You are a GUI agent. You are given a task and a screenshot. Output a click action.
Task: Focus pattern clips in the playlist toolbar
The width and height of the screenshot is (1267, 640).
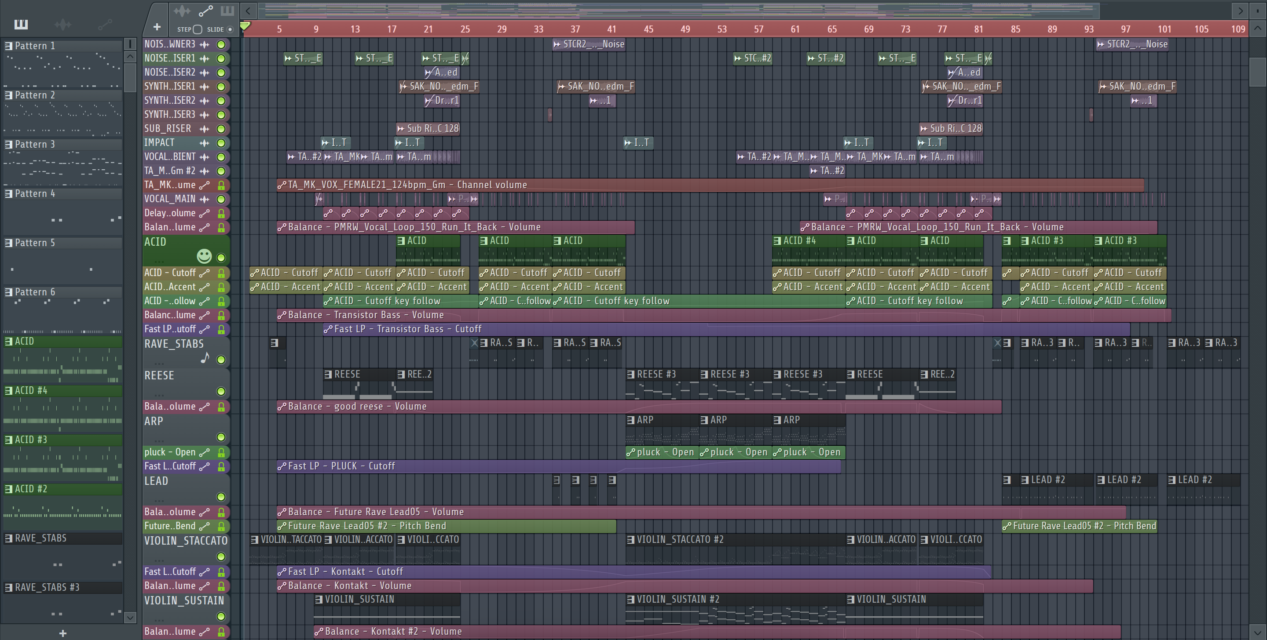[227, 10]
